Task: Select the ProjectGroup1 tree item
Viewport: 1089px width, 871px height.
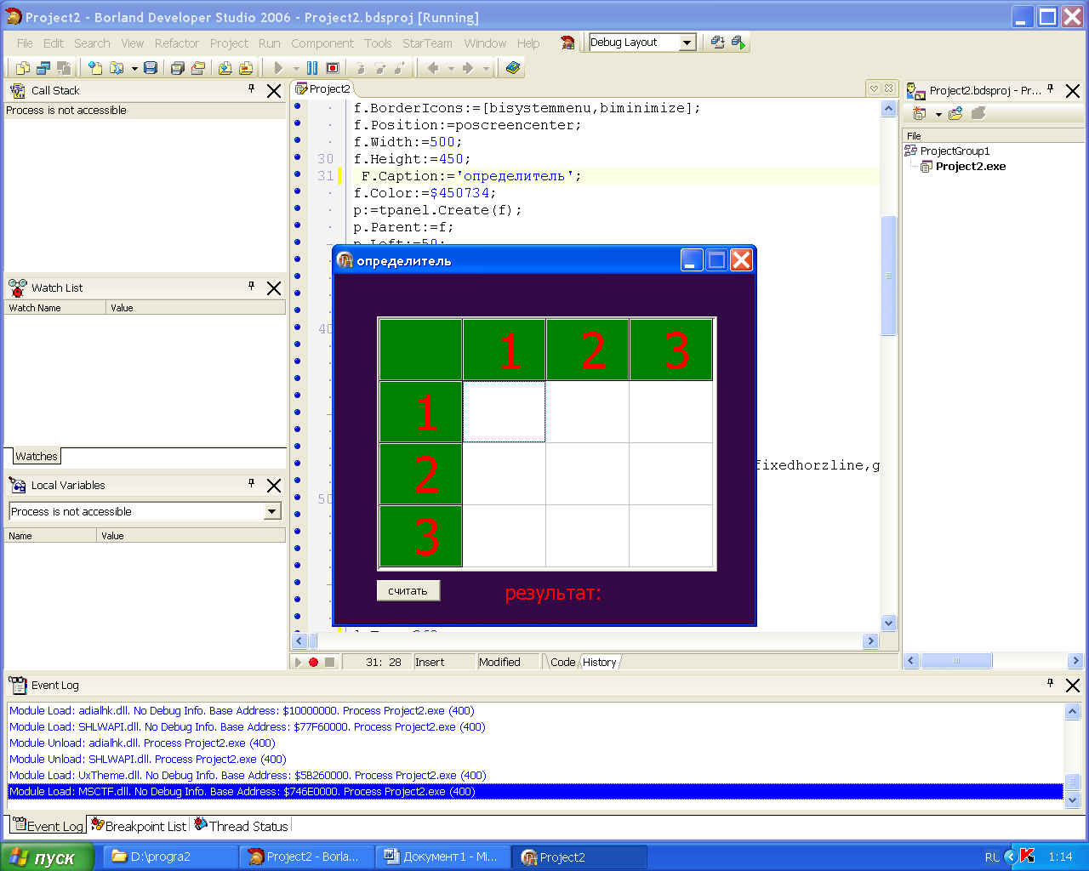Action: click(955, 151)
